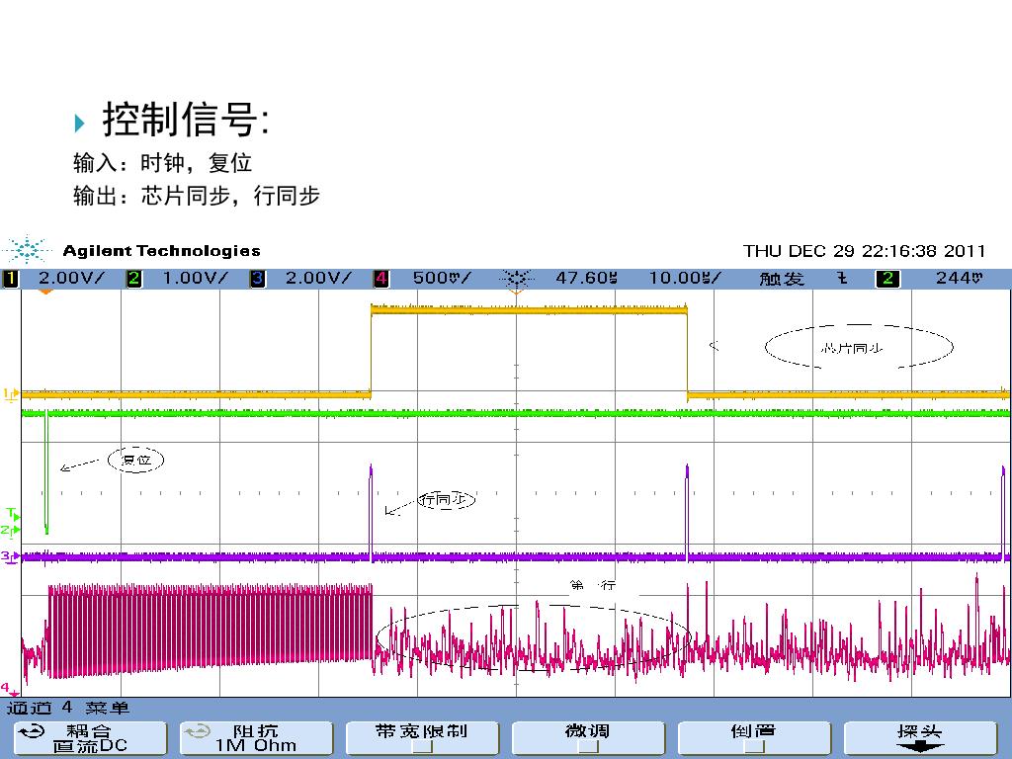The width and height of the screenshot is (1012, 759).
Task: Click the 复位 annotation label
Action: [135, 460]
